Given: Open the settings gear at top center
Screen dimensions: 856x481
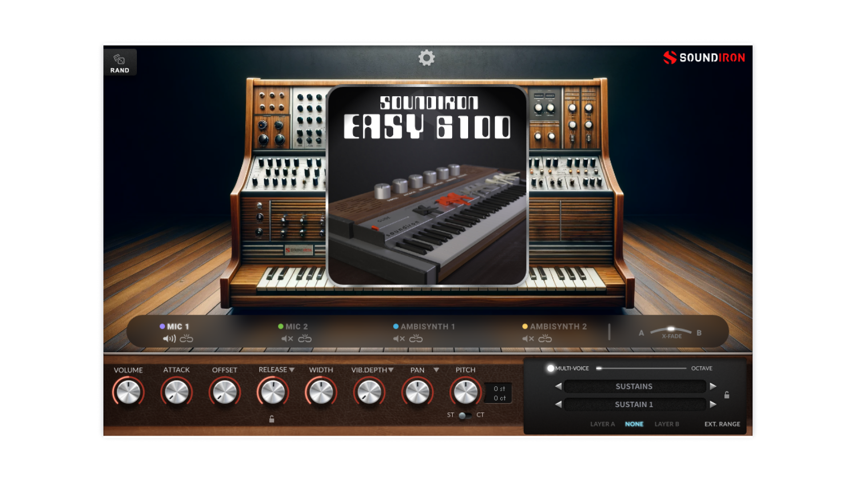Looking at the screenshot, I should (428, 58).
